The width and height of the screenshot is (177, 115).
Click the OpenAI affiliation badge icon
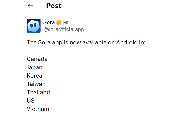66,22
